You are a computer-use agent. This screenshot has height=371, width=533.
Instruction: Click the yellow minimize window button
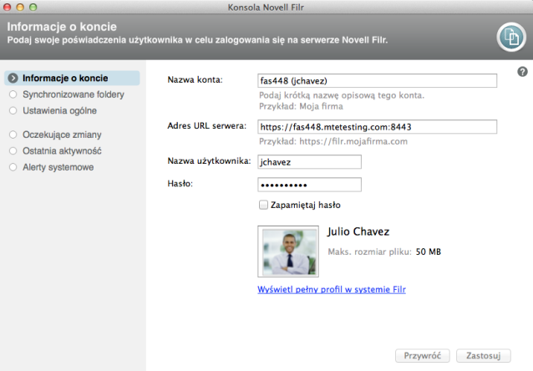tap(20, 7)
